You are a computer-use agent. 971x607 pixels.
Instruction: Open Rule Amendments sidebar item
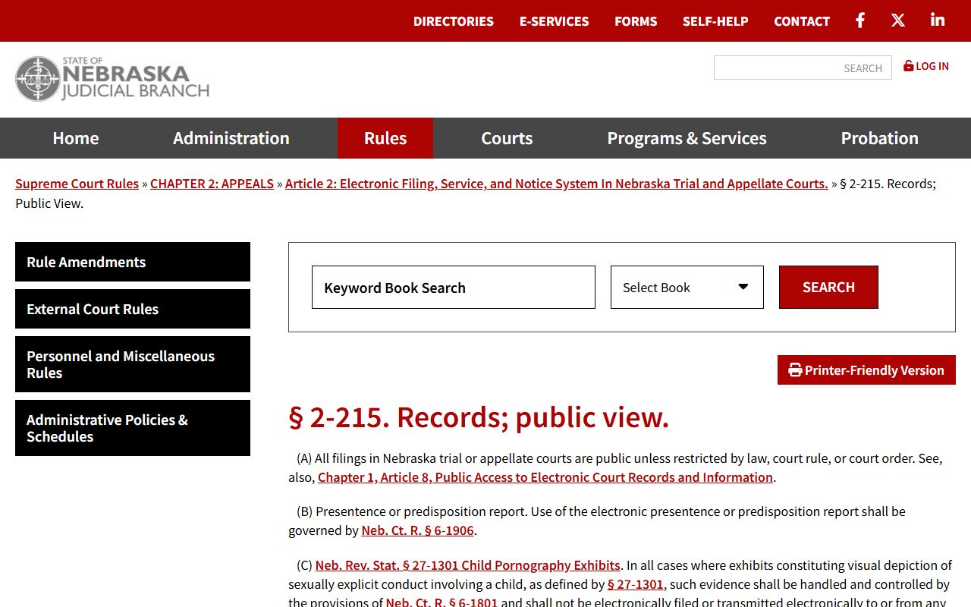133,262
